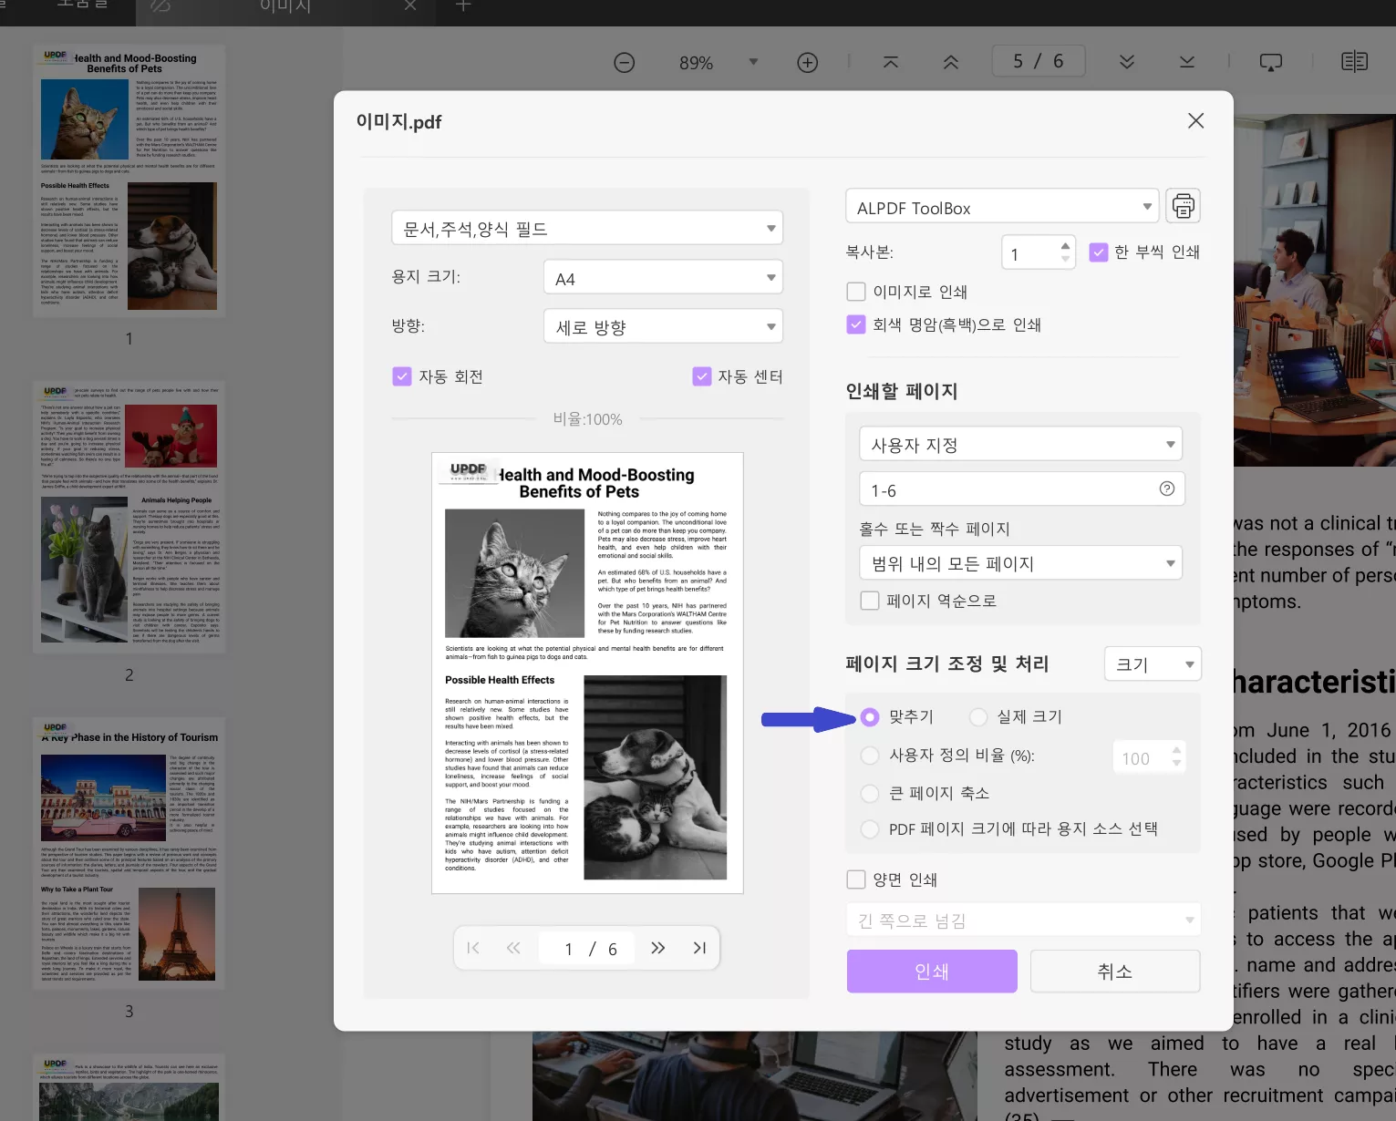Go to previous page in main toolbar

(x=951, y=62)
